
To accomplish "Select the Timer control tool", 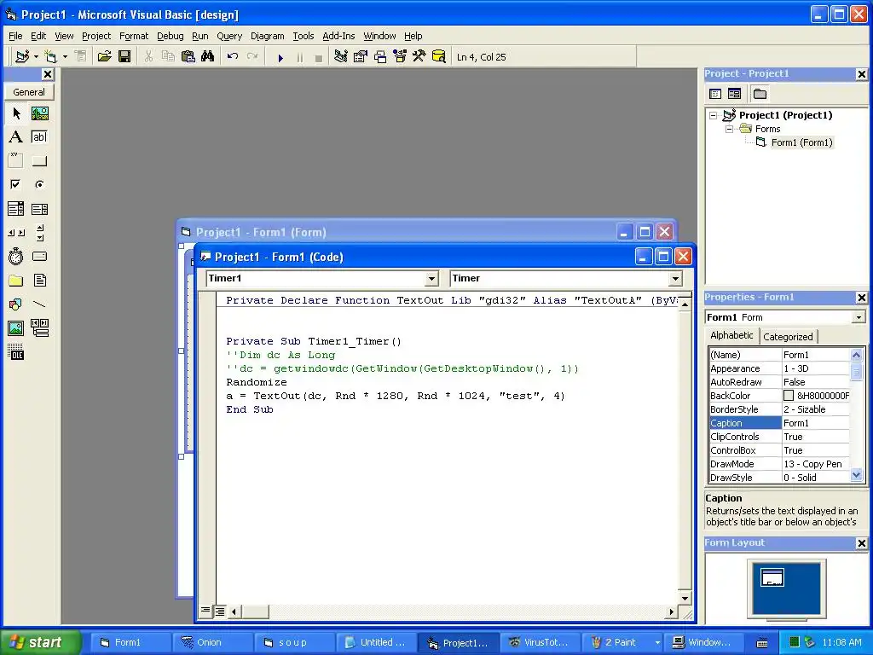I will pos(16,257).
